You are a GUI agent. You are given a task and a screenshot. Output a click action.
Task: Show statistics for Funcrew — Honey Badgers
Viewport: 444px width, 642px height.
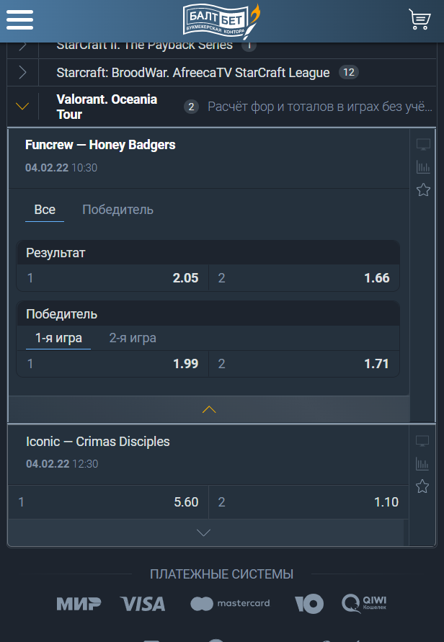[x=423, y=167]
